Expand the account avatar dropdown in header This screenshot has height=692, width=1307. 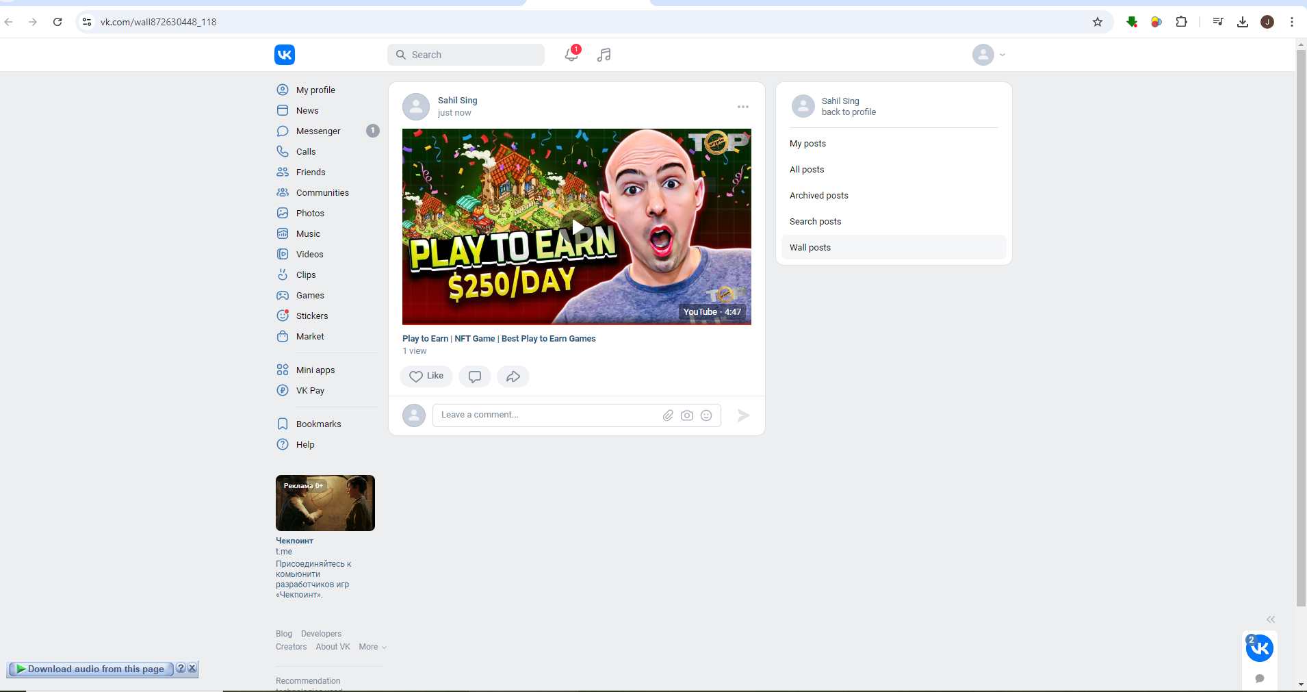click(989, 55)
